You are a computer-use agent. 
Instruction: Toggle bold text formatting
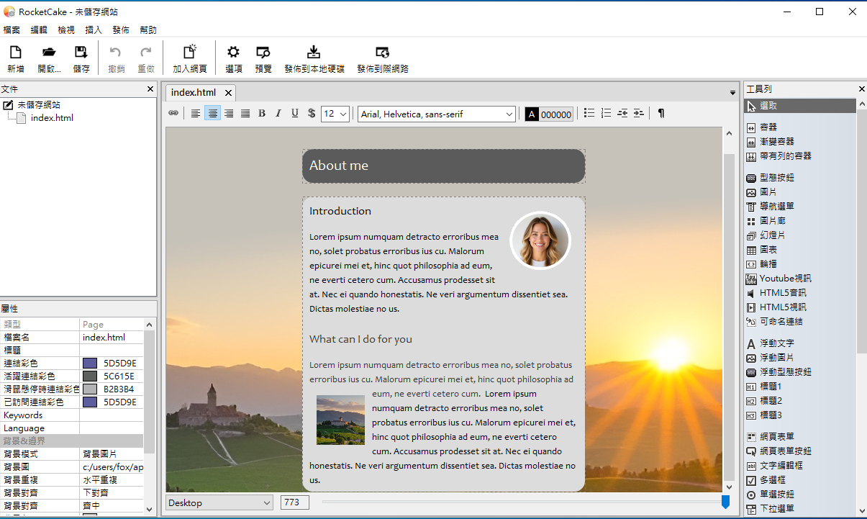point(262,114)
